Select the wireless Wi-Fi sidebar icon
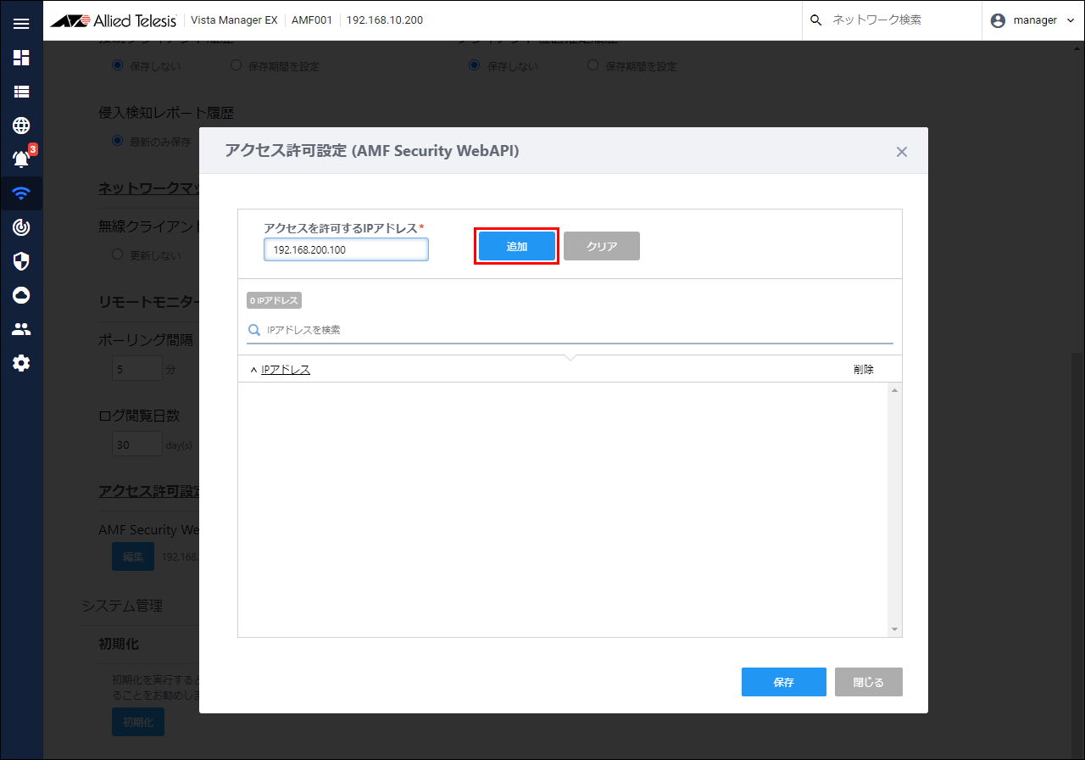The height and width of the screenshot is (760, 1085). pos(21,193)
